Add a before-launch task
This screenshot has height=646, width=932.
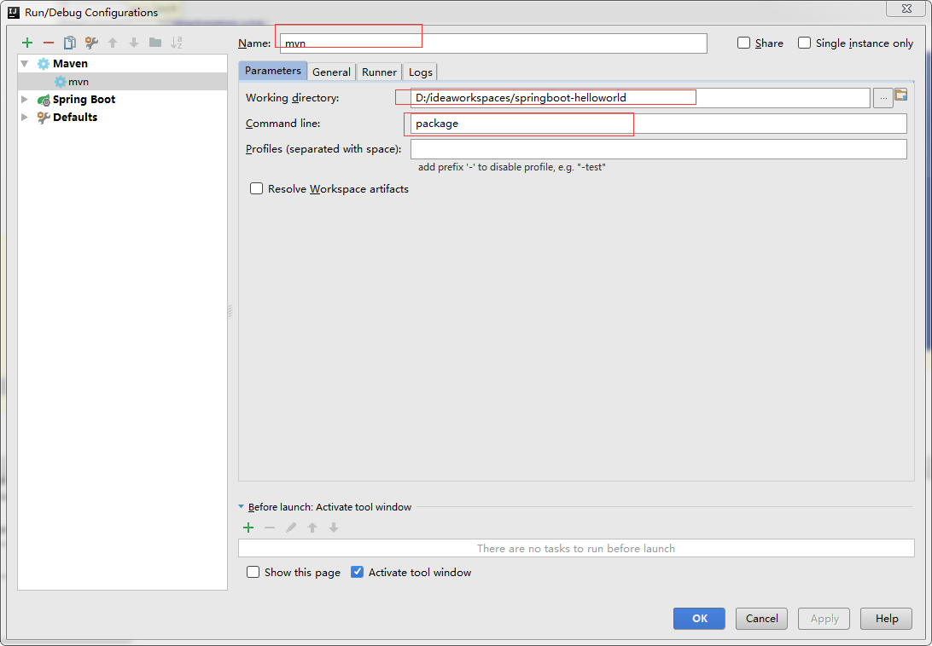(x=248, y=528)
